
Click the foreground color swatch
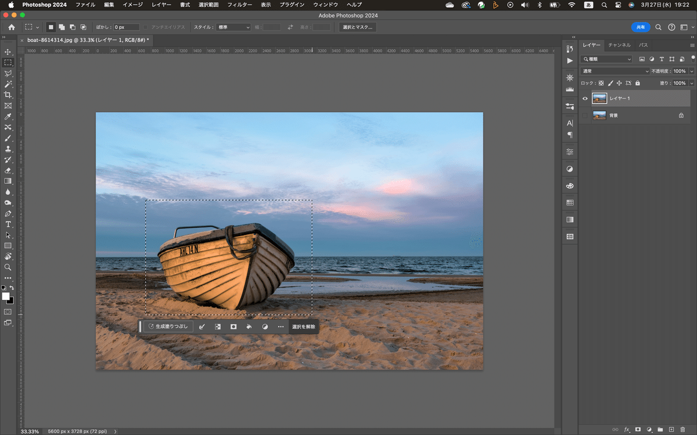(x=6, y=296)
